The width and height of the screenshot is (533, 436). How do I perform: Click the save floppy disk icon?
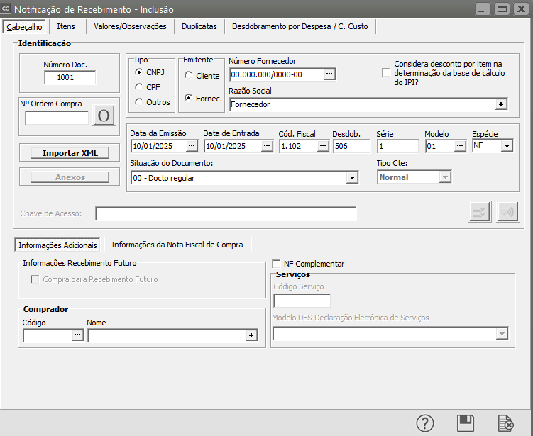[466, 423]
